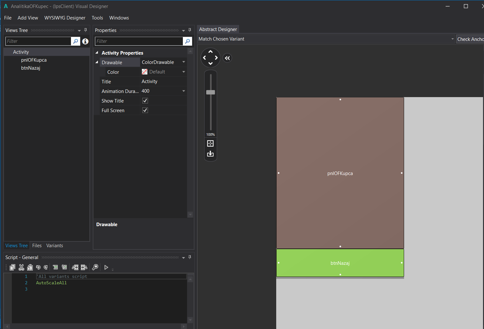Viewport: 484px width, 329px height.
Task: Collapse the Drawable property group
Action: 97,62
